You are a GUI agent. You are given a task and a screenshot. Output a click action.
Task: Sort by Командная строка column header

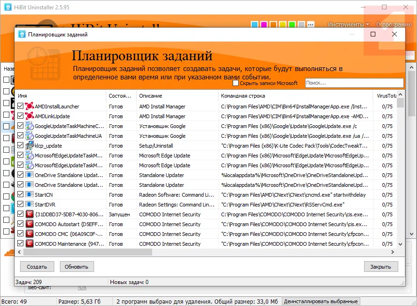(x=296, y=96)
